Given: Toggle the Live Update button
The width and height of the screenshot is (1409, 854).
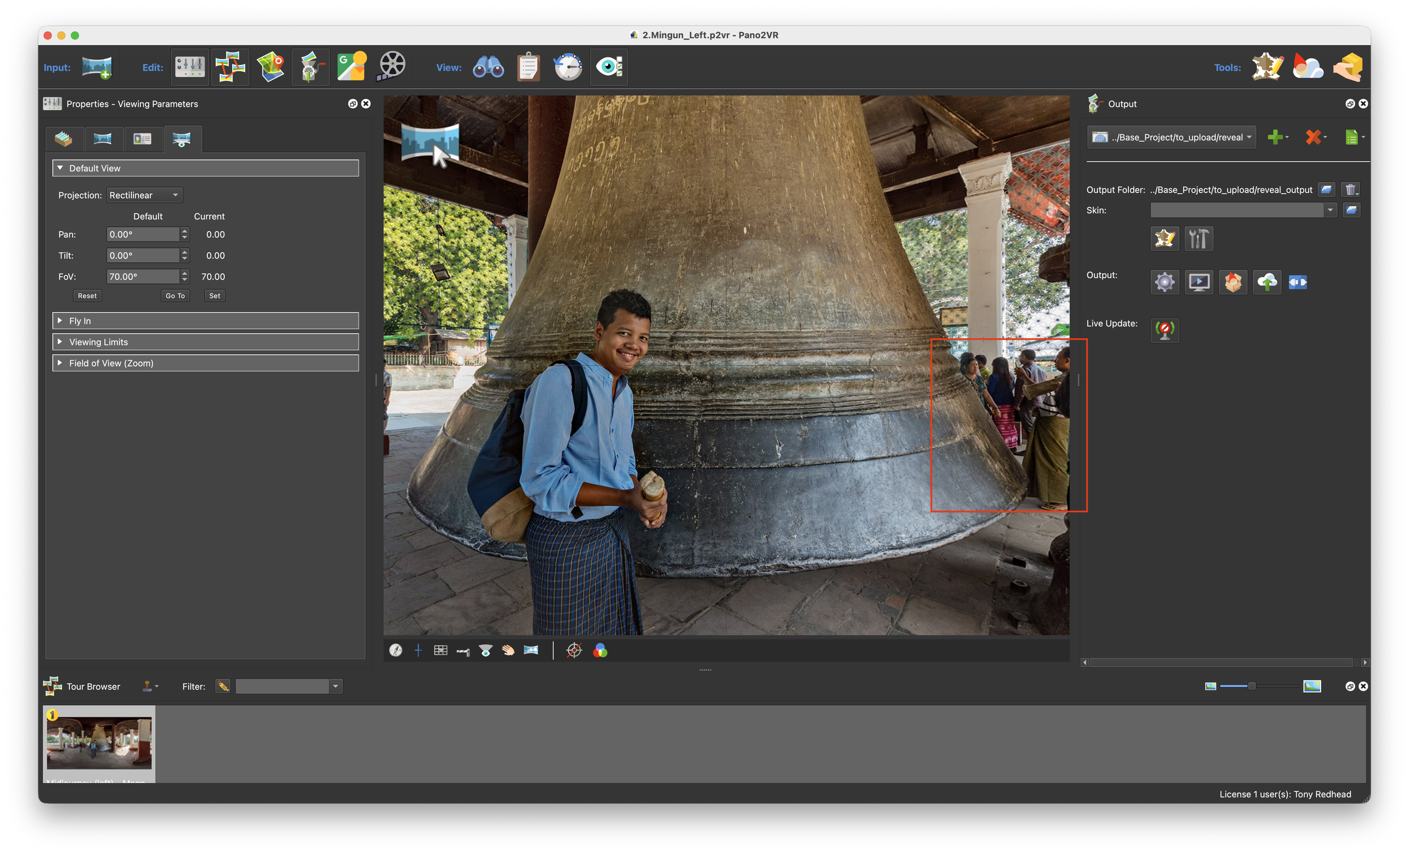Looking at the screenshot, I should pyautogui.click(x=1164, y=330).
